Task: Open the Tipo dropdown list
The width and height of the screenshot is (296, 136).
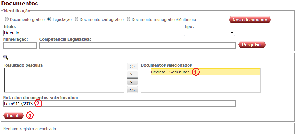Action: [x=209, y=33]
